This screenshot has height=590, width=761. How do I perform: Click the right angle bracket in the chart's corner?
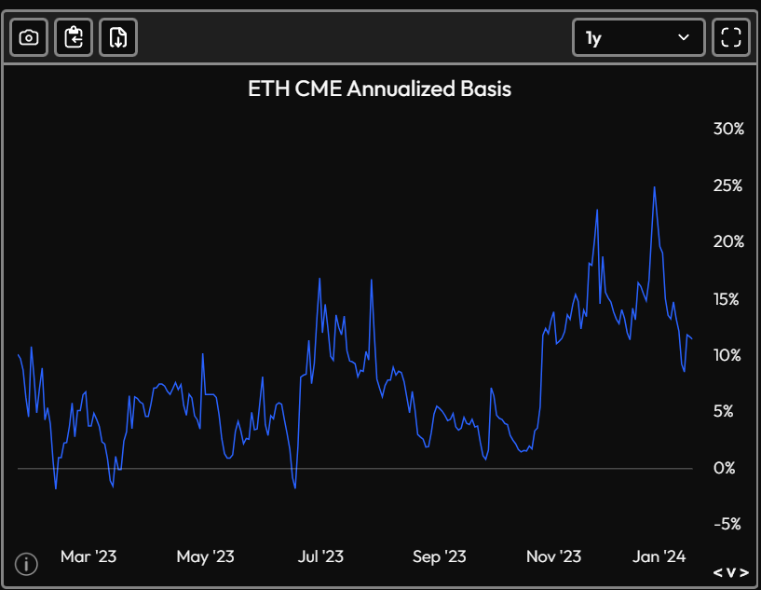click(744, 573)
